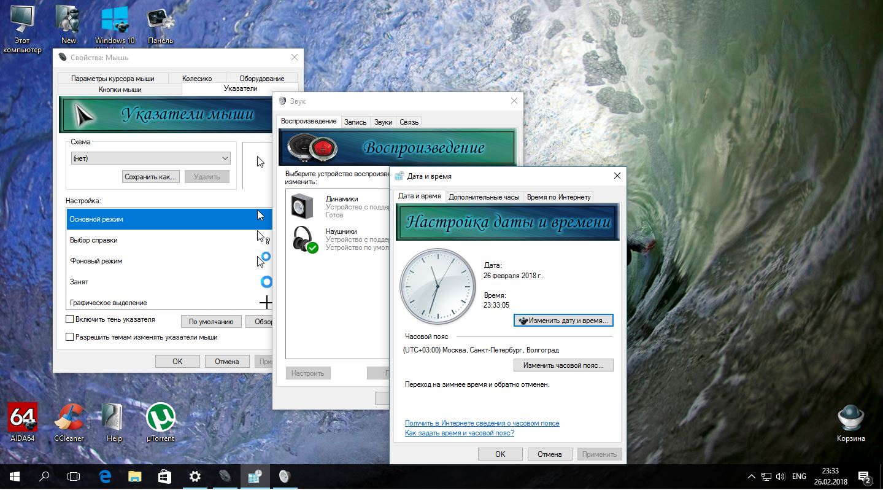Open File Explorer from the taskbar
Viewport: 883px width, 490px height.
[x=135, y=476]
